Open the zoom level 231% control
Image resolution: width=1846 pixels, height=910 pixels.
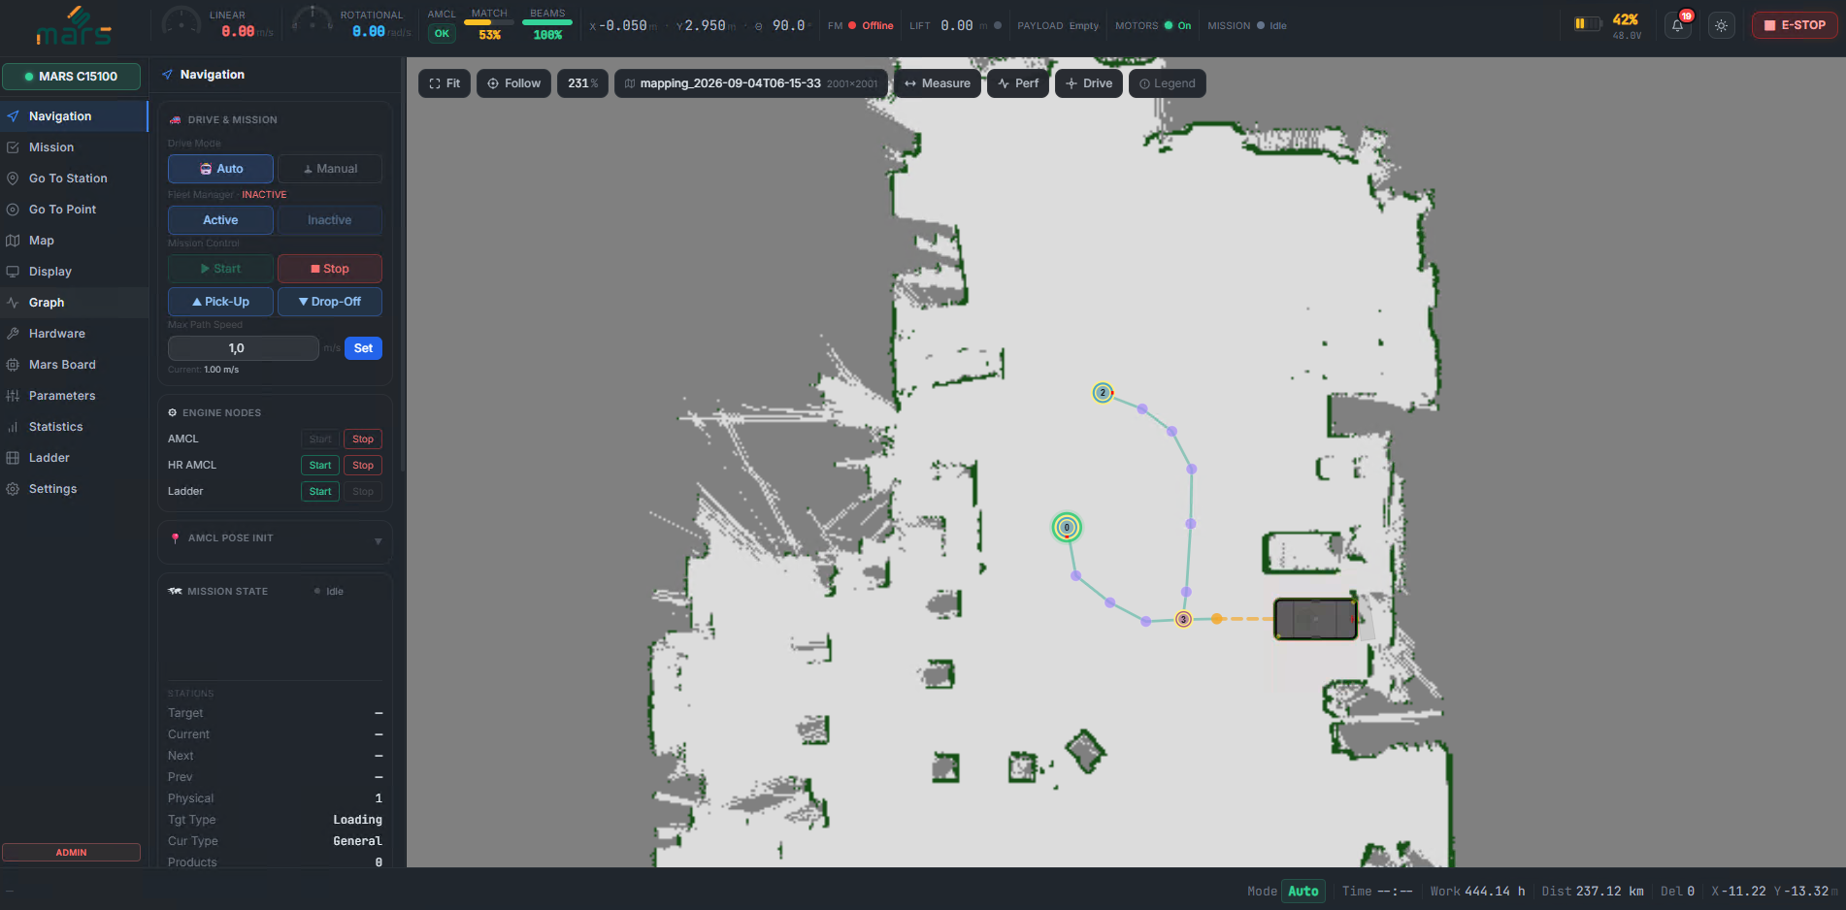[582, 83]
